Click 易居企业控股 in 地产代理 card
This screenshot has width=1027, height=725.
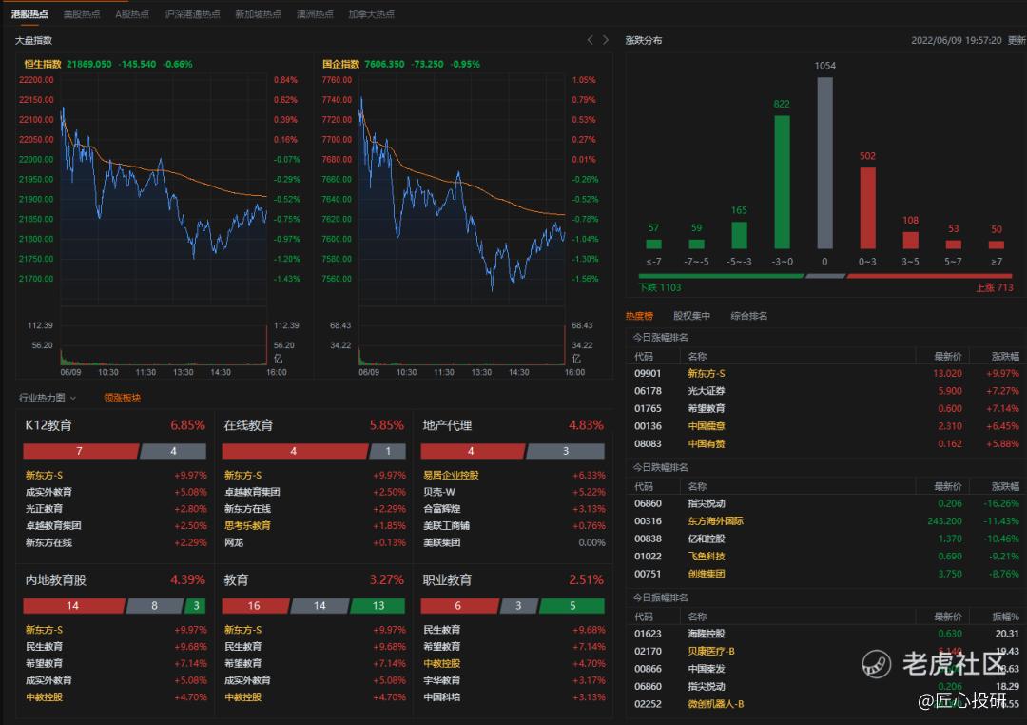click(x=451, y=475)
